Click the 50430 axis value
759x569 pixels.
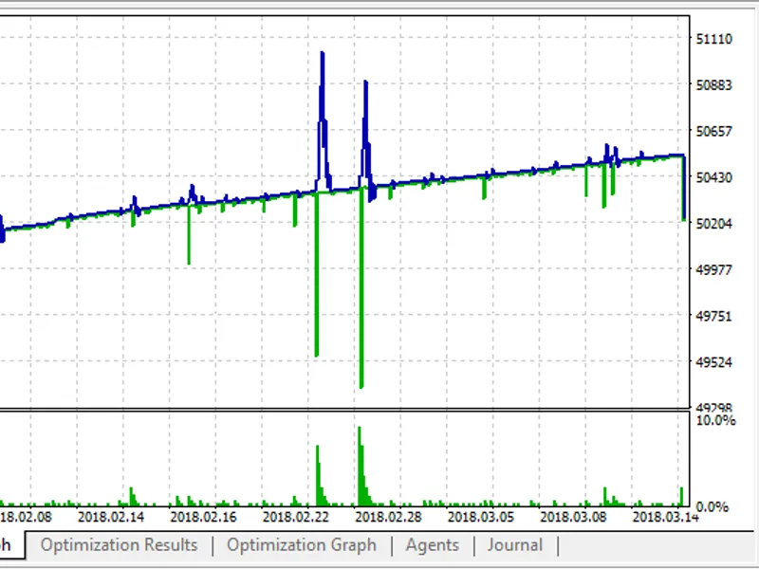pyautogui.click(x=713, y=177)
